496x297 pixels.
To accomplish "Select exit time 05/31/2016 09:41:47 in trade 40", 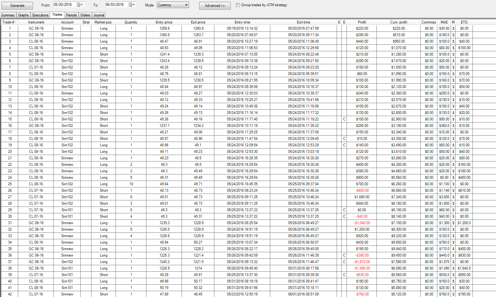I will (x=303, y=281).
